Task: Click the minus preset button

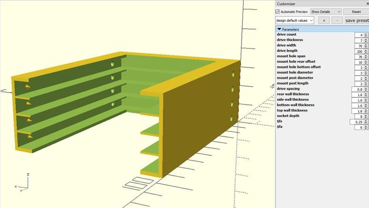Action: pyautogui.click(x=337, y=20)
